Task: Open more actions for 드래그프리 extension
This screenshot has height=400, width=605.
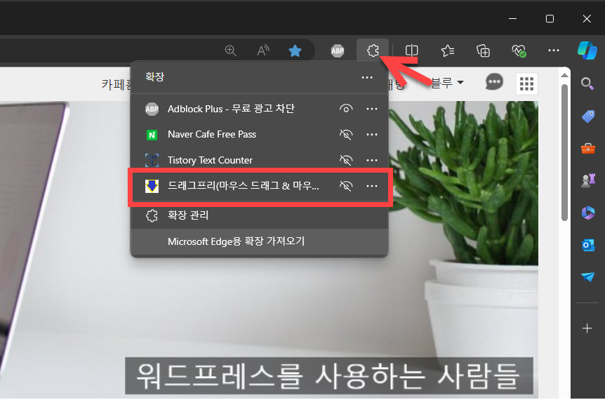Action: (x=372, y=186)
